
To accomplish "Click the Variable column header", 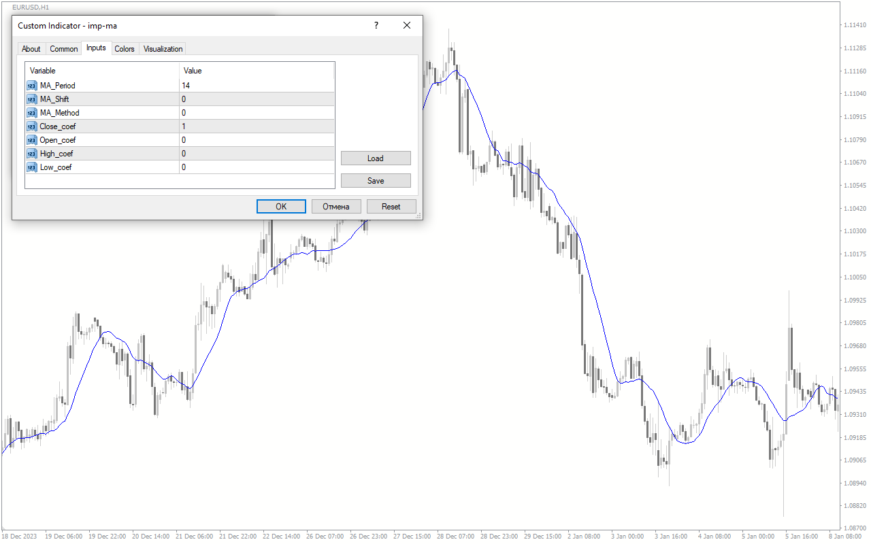I will pos(102,71).
